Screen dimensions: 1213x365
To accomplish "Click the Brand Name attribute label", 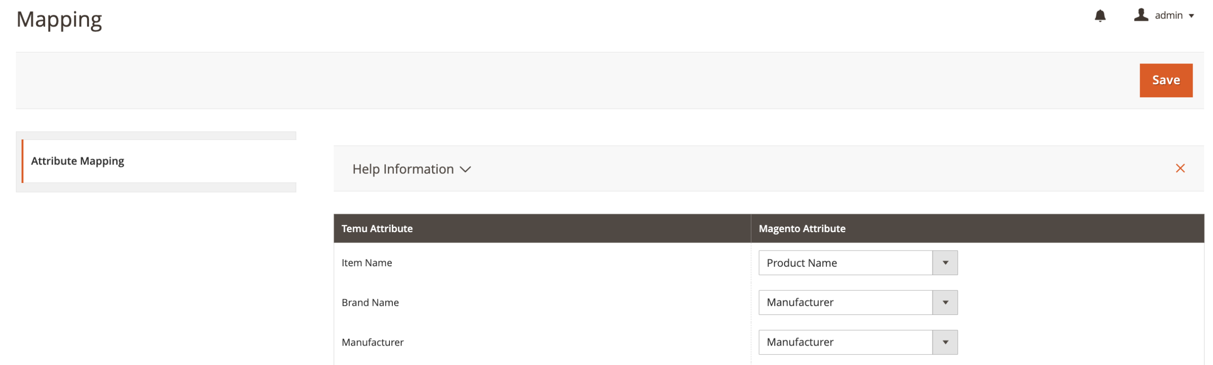I will pos(370,302).
